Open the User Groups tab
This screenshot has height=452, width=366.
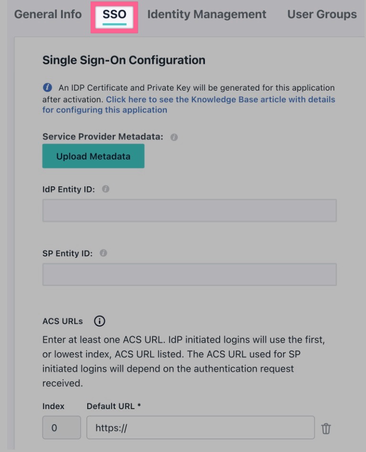pyautogui.click(x=322, y=14)
